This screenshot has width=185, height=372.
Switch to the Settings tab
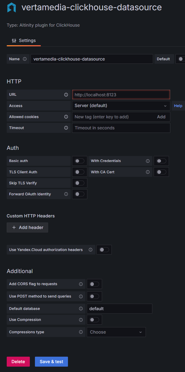(x=24, y=40)
